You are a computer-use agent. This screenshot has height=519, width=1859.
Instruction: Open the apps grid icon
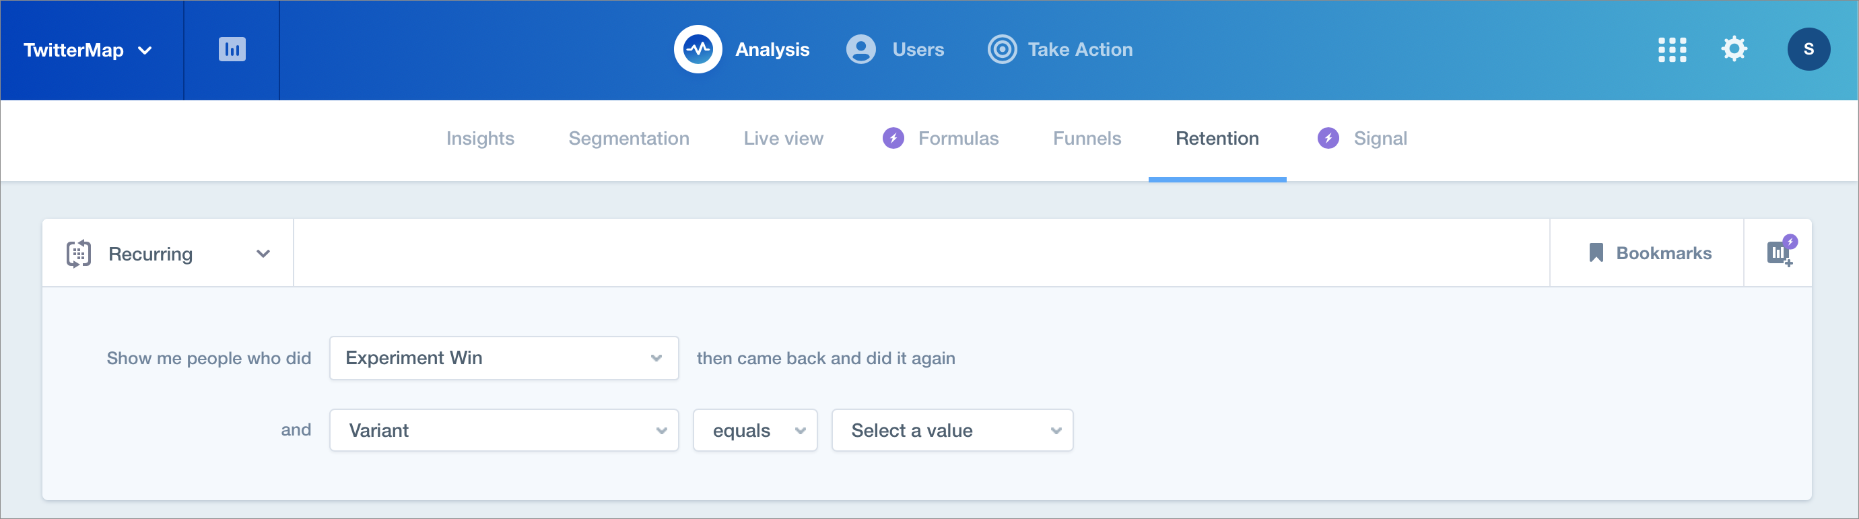1672,50
